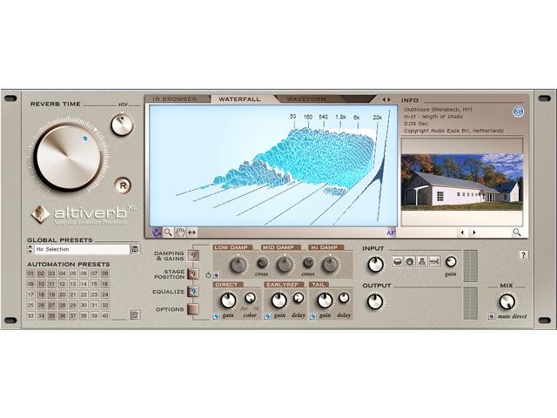Image resolution: width=557 pixels, height=418 pixels.
Task: Select automation preset 08
Action: point(104,273)
